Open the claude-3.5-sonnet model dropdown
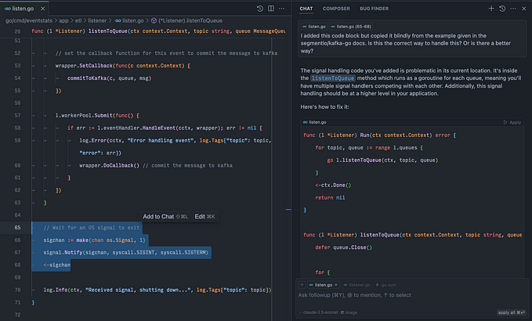Image resolution: width=532 pixels, height=321 pixels. pyautogui.click(x=319, y=312)
